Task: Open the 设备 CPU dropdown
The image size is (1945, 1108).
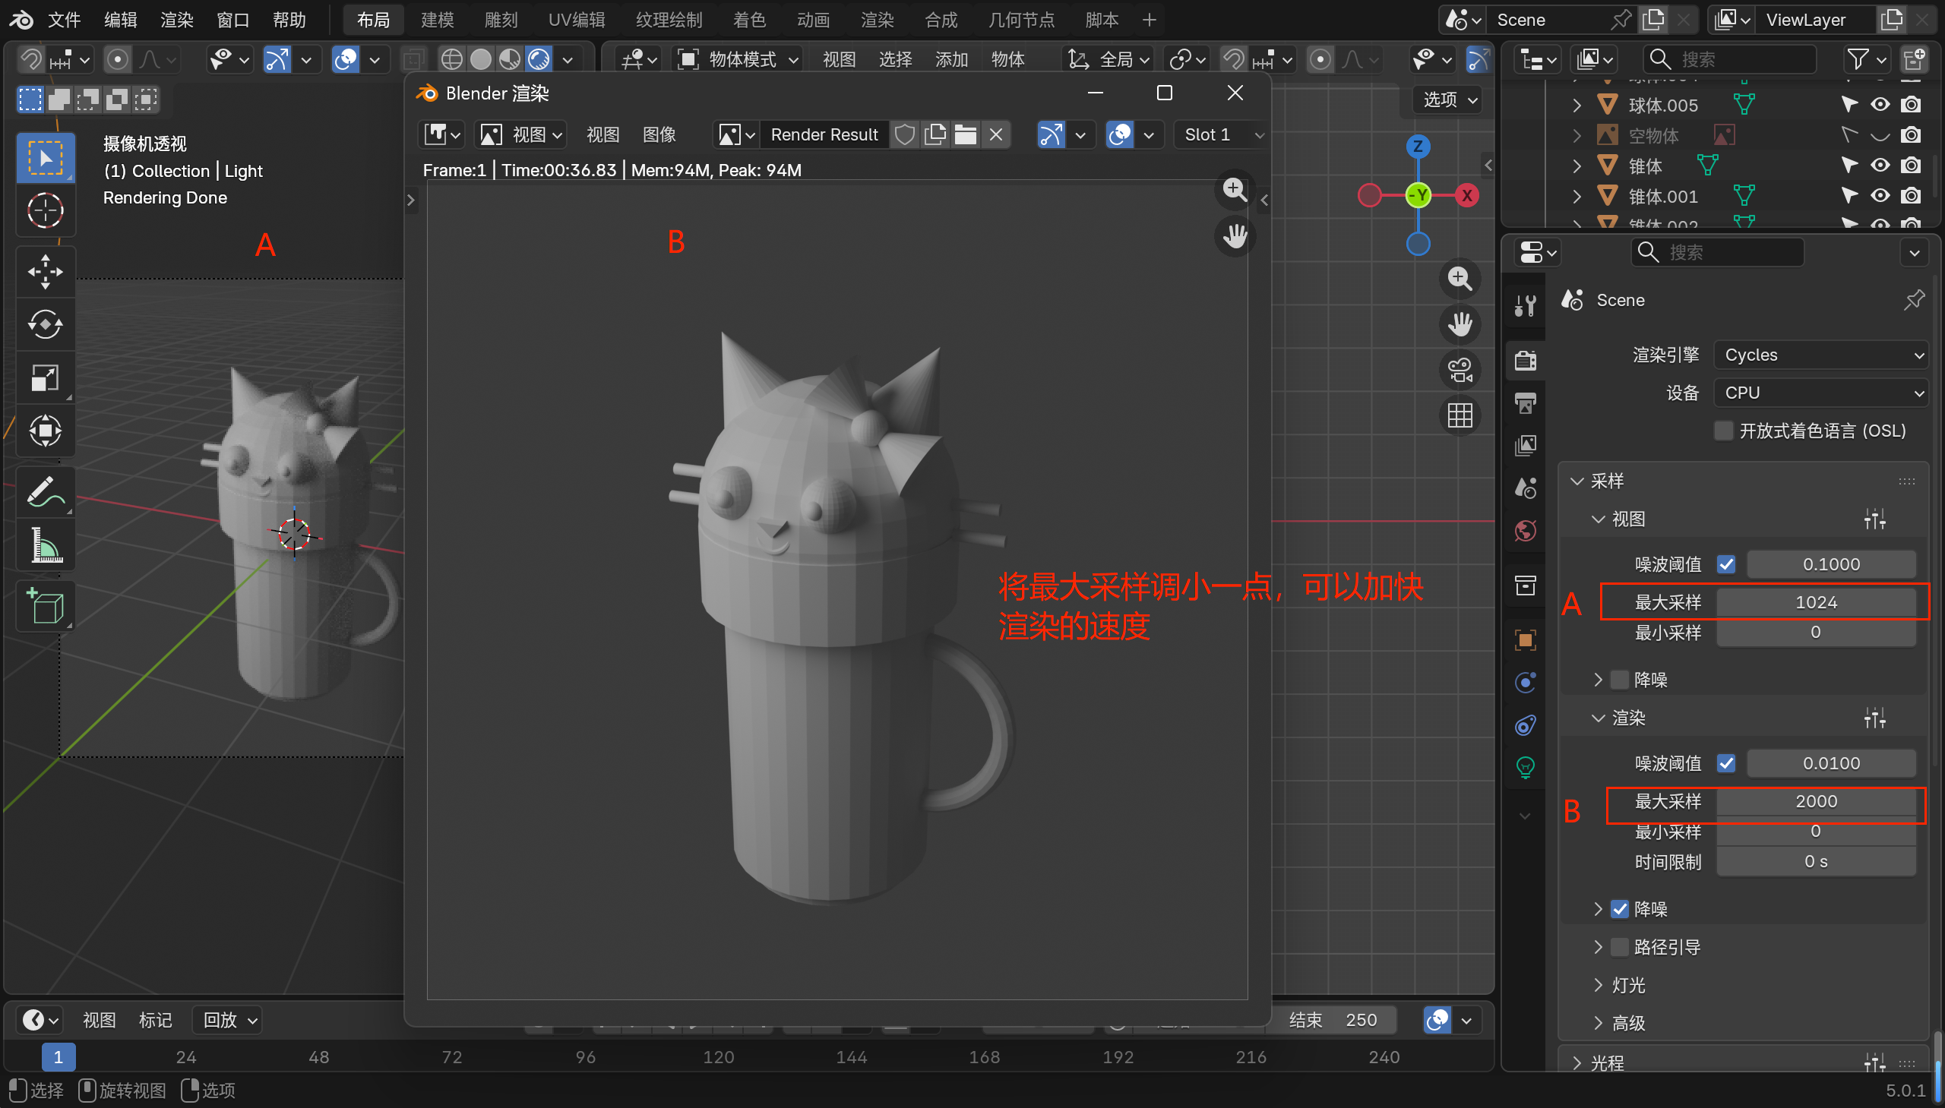Action: [x=1822, y=393]
